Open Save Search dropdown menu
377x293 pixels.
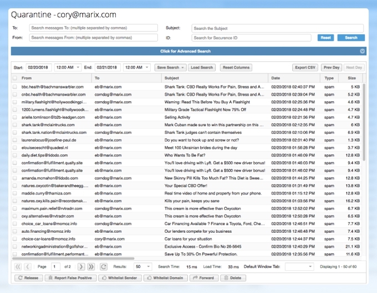click(170, 67)
